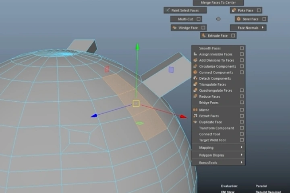Open Duplicate Face options box
The image size is (290, 193).
click(242, 122)
